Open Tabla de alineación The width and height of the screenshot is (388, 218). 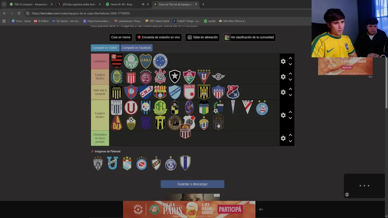[x=202, y=37]
